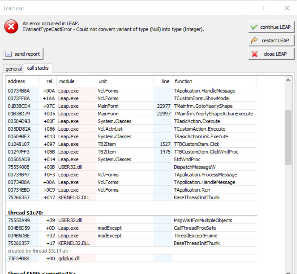Click the 'created by thread $3c14 at:' line
This screenshot has width=297, height=274.
tap(38, 251)
